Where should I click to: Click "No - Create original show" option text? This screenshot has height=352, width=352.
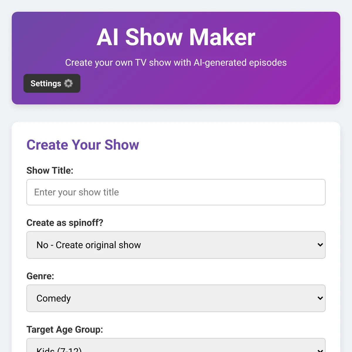89,245
